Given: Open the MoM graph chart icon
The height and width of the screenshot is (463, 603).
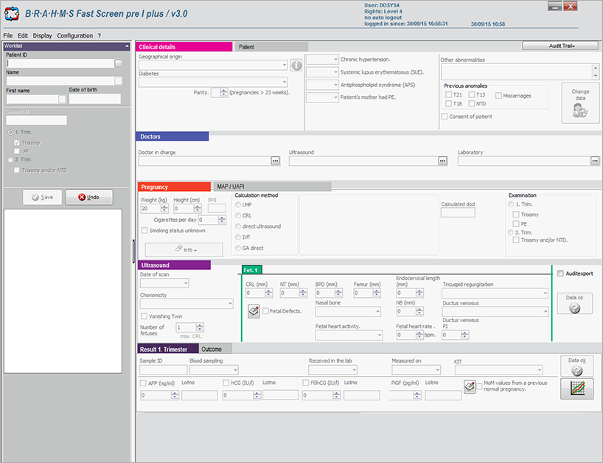Looking at the screenshot, I should click(577, 389).
